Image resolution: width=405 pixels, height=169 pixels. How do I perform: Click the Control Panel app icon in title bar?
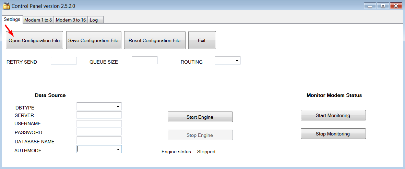point(6,6)
